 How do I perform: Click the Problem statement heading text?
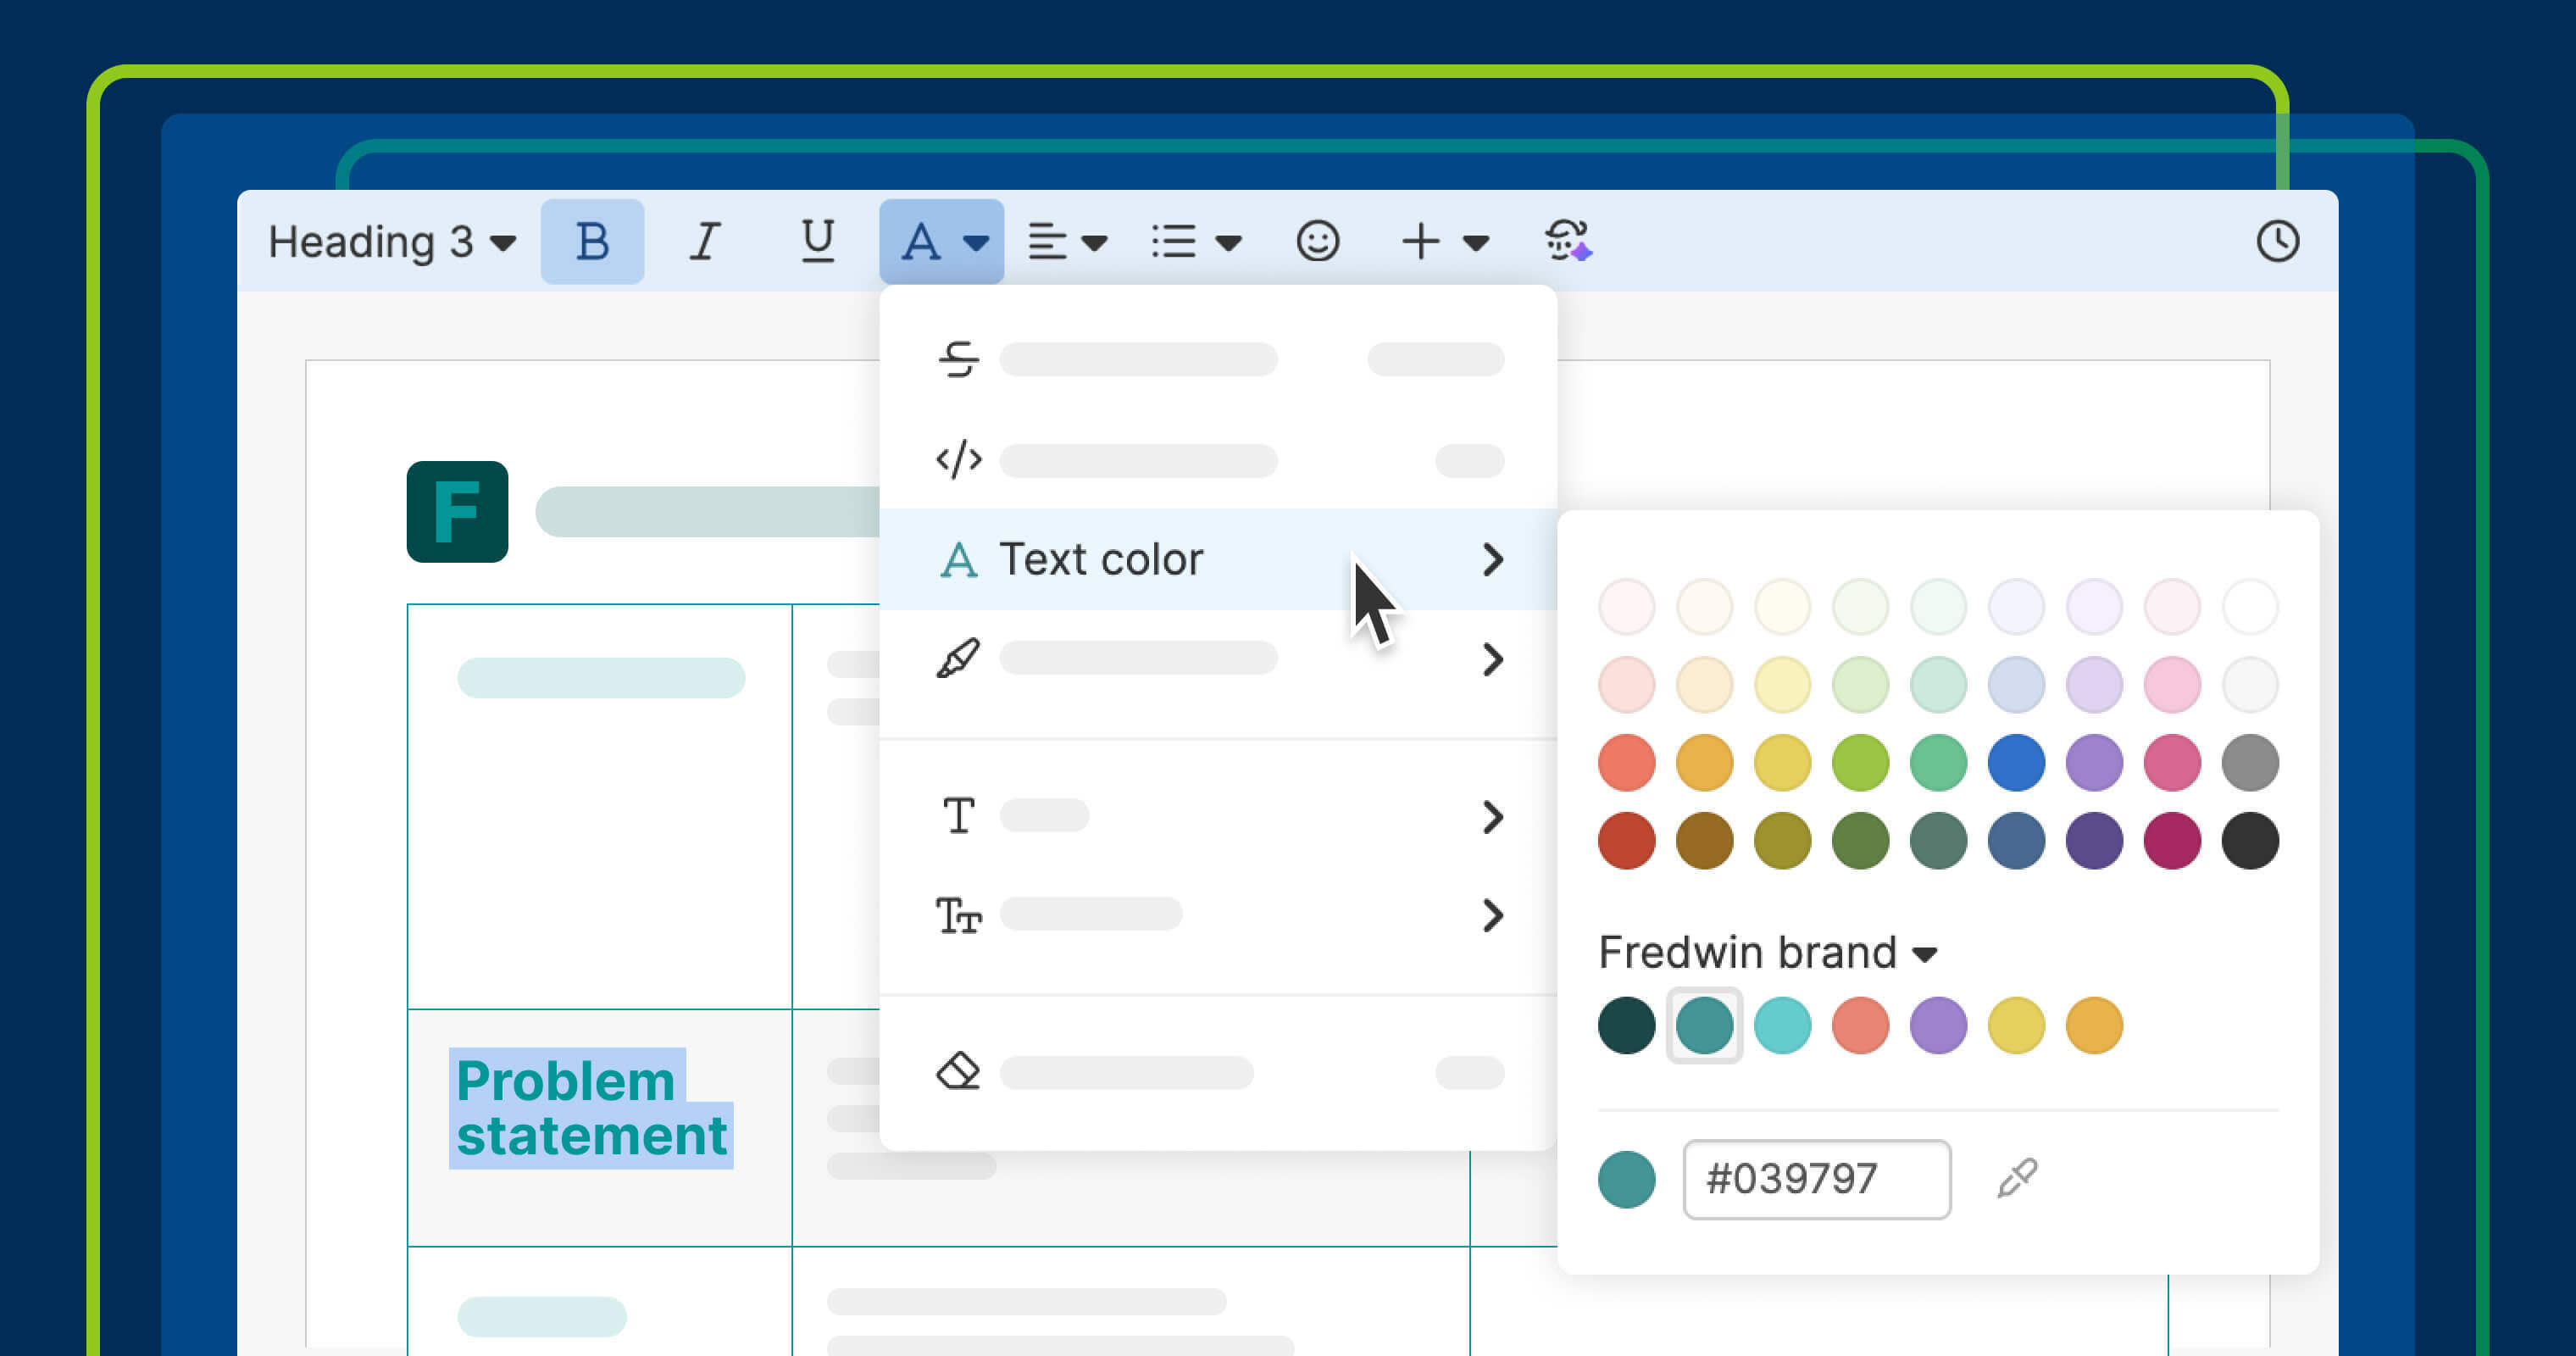tap(591, 1108)
